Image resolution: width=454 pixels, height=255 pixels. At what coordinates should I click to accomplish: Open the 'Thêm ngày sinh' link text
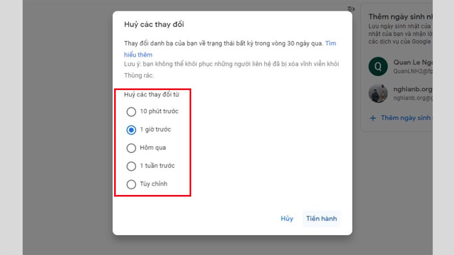(x=406, y=118)
